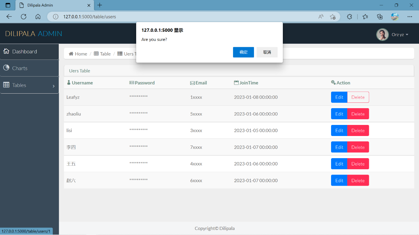The width and height of the screenshot is (419, 235).
Task: Open the favorites star list icon
Action: tap(365, 17)
